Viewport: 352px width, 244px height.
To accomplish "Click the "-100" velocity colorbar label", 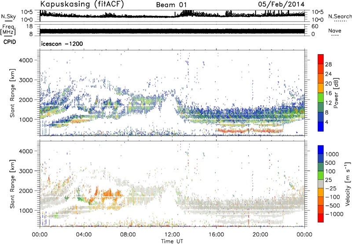I will pos(333,197).
